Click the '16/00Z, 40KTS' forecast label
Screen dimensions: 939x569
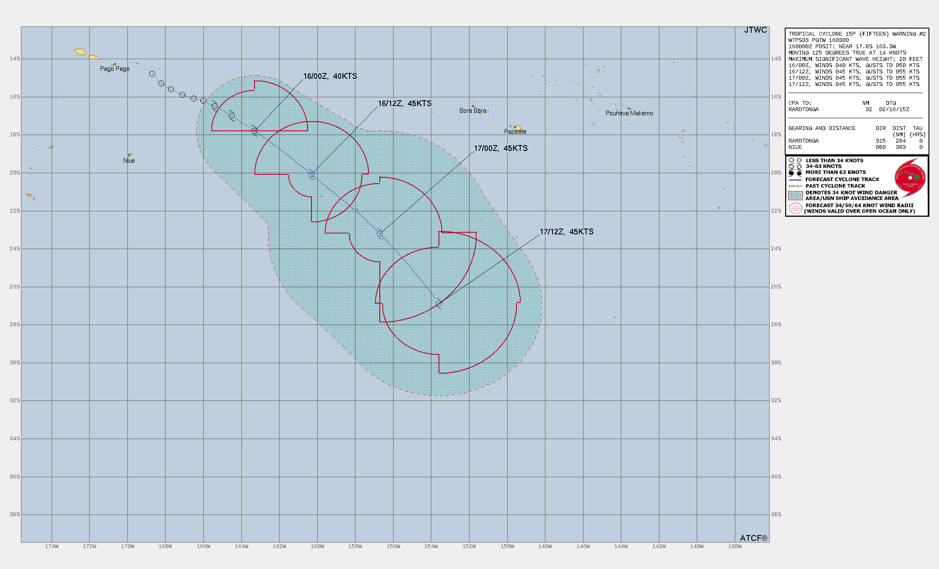(x=330, y=76)
